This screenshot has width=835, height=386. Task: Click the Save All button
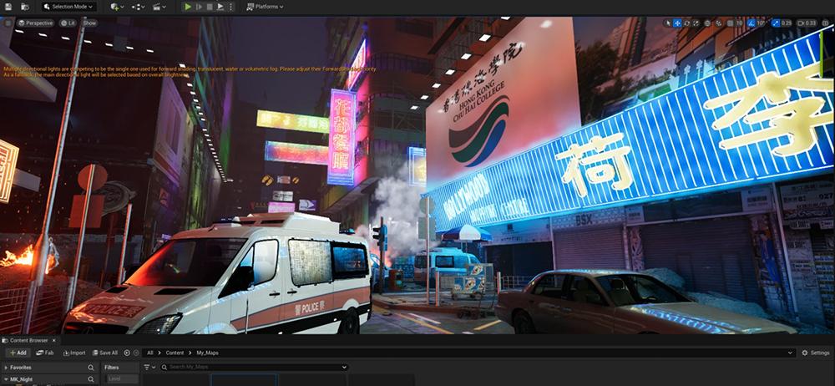coord(105,353)
